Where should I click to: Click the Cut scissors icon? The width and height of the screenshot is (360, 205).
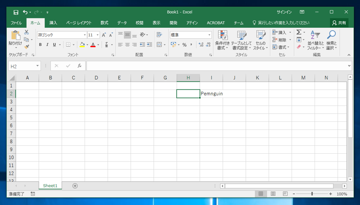[x=27, y=32]
